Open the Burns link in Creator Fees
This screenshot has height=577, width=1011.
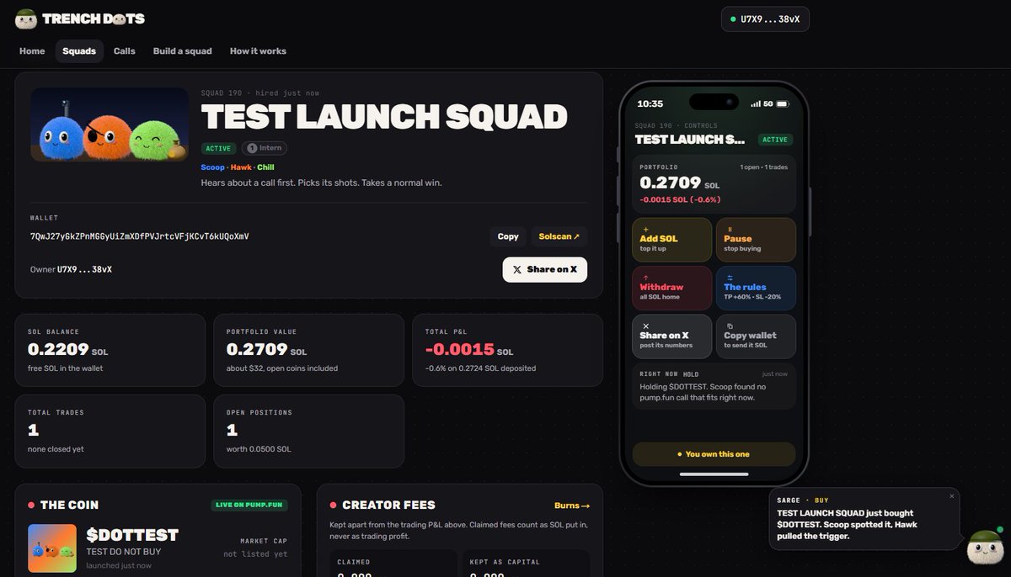[572, 506]
